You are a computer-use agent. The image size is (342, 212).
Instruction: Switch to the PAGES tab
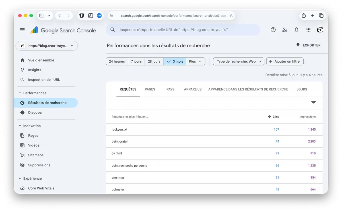pos(150,89)
